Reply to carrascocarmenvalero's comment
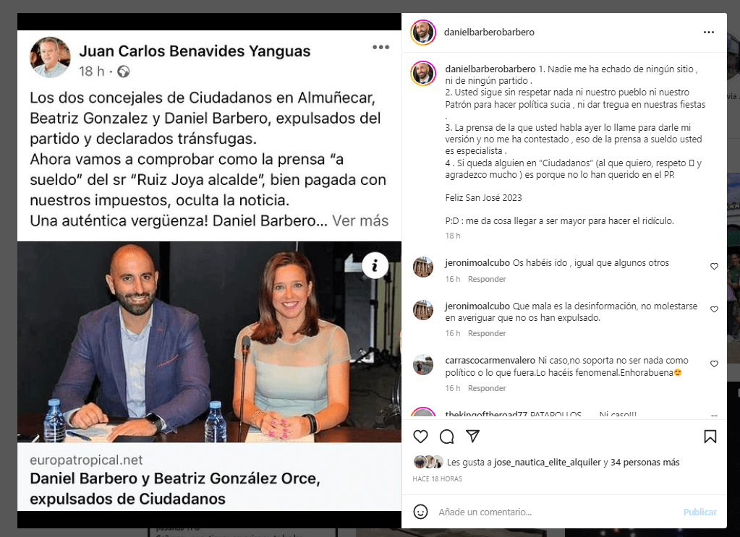The width and height of the screenshot is (740, 537). [487, 389]
